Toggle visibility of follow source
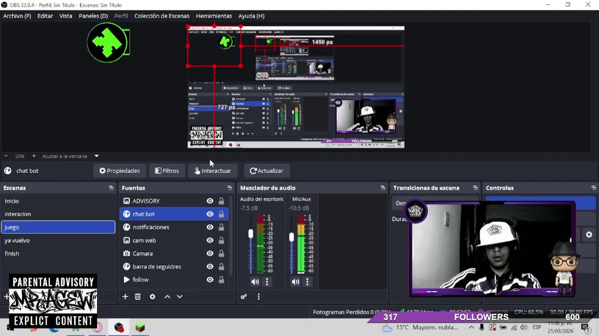Screen dimensions: 599x336 tap(210, 280)
